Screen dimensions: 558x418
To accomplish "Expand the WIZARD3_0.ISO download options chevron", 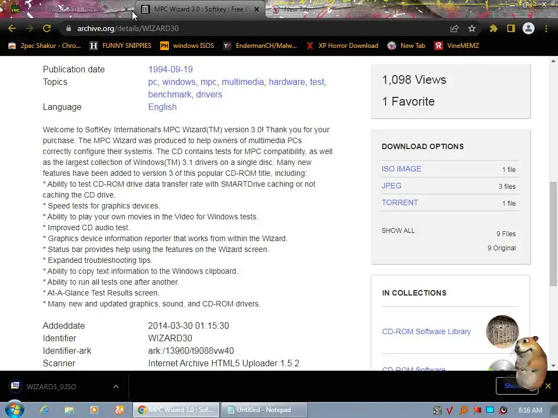I will pyautogui.click(x=116, y=386).
